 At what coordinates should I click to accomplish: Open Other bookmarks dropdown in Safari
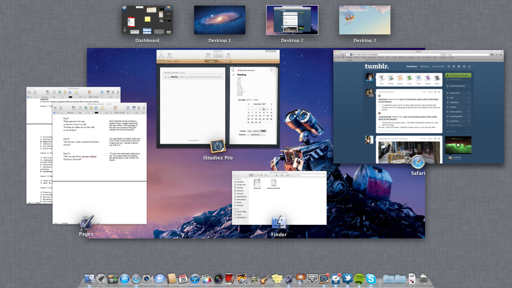click(x=452, y=57)
